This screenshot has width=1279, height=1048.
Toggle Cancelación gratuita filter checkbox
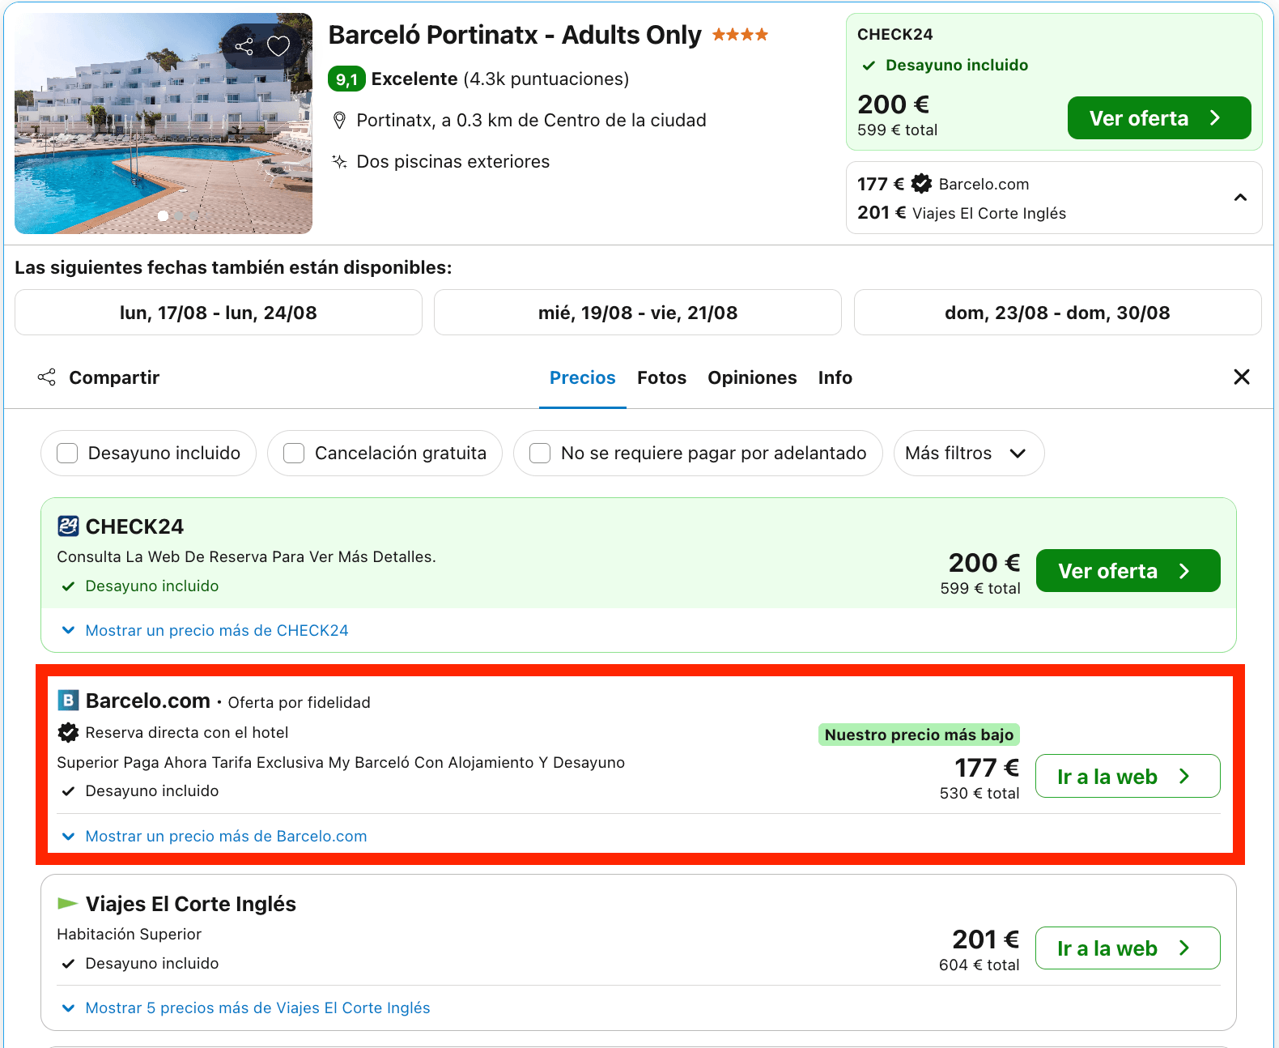[x=294, y=453]
